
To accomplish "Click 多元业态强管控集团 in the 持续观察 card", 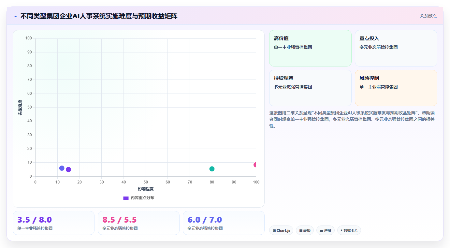I will (293, 87).
